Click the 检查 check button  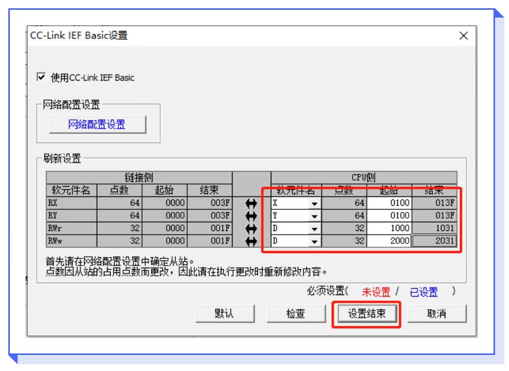click(x=296, y=314)
